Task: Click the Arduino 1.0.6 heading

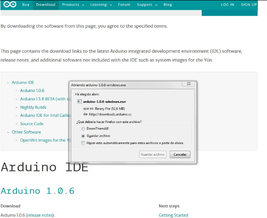Action: coord(37,191)
